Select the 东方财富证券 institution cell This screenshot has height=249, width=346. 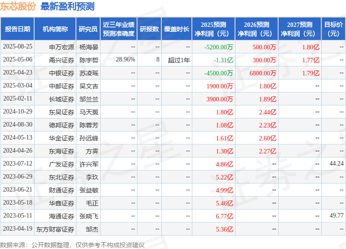[x=55, y=229]
